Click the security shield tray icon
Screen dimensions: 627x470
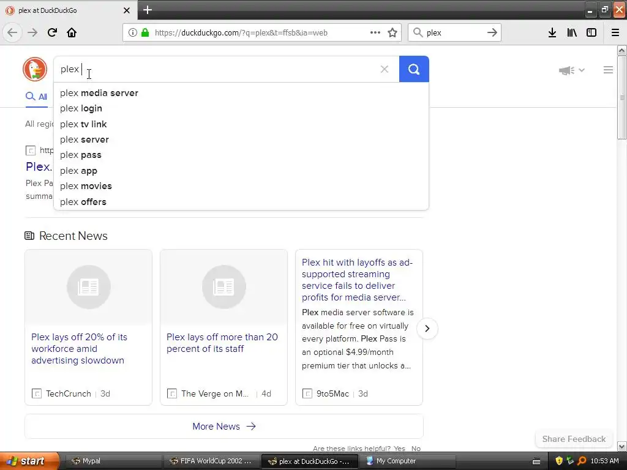(559, 461)
